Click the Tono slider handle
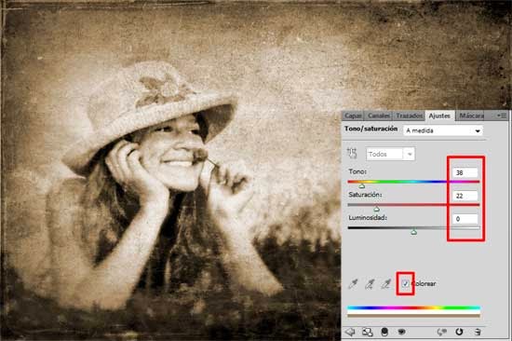The height and width of the screenshot is (341, 512). [x=362, y=185]
